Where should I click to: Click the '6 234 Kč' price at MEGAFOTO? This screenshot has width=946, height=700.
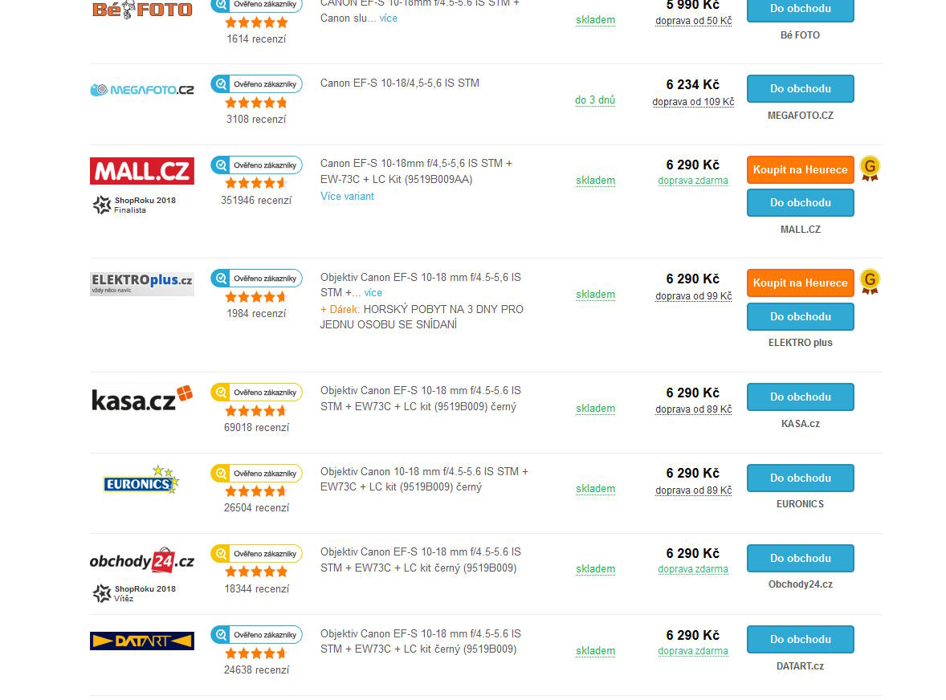pos(692,84)
